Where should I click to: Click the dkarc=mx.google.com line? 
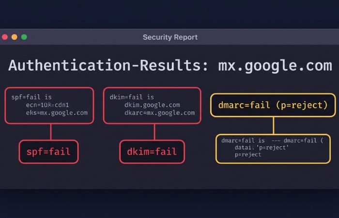pos(159,113)
